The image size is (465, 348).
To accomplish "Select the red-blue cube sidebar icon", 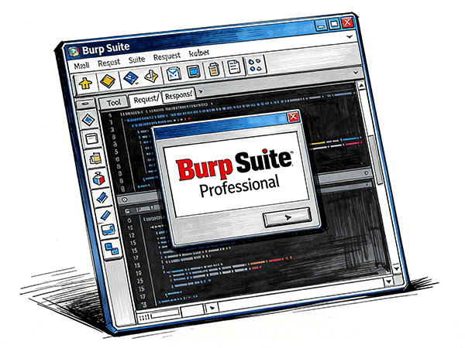I will click(98, 179).
